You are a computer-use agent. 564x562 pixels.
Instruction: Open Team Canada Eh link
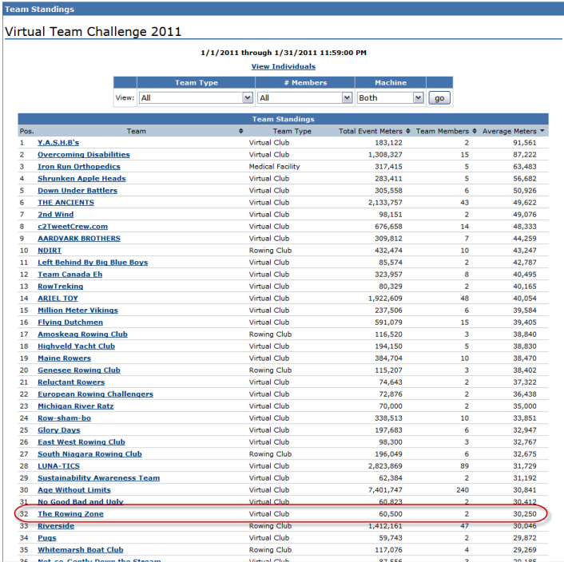click(70, 274)
